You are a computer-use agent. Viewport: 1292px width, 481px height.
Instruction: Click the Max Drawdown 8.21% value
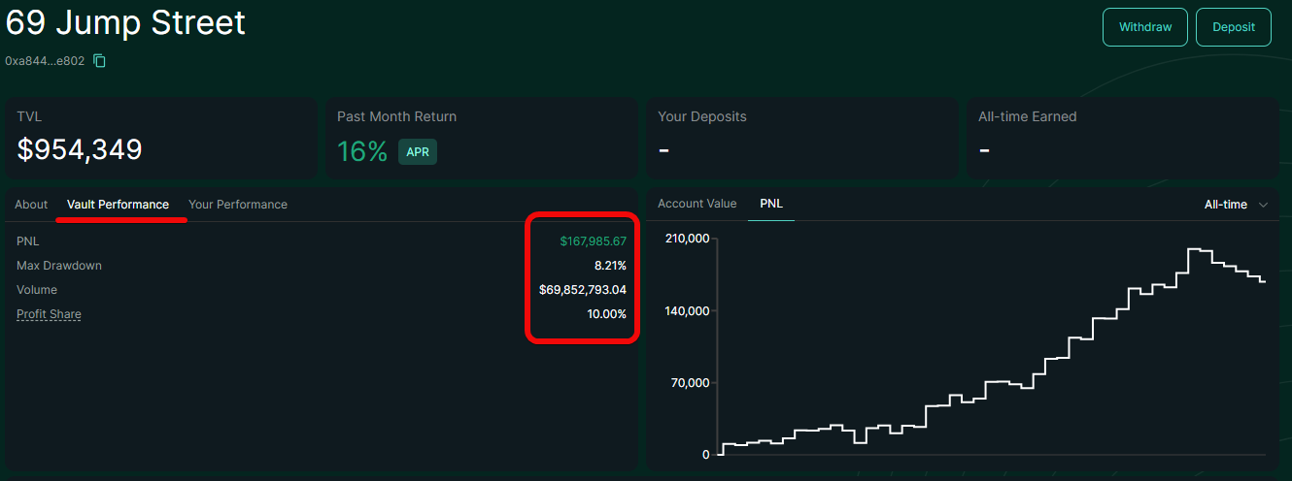pos(610,266)
